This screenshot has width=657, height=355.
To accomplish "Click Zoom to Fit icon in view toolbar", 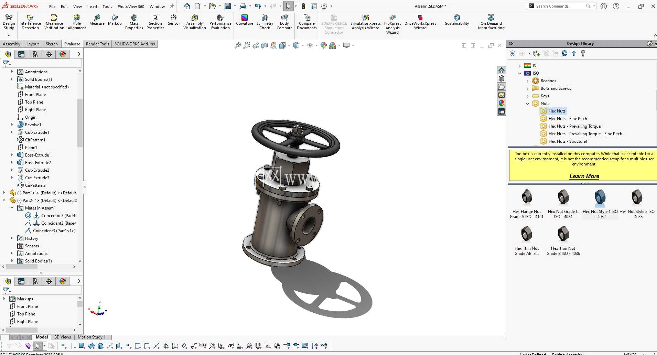I will 237,45.
